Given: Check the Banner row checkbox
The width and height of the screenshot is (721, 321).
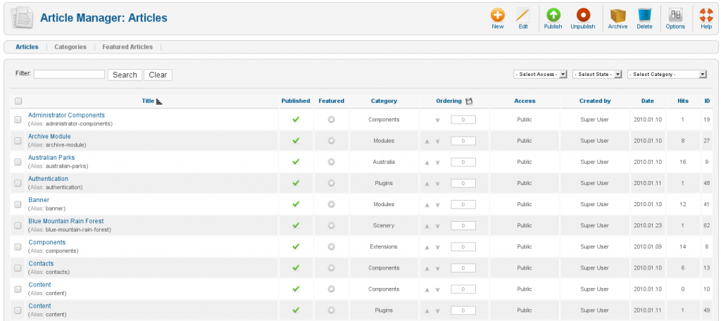Looking at the screenshot, I should (18, 204).
